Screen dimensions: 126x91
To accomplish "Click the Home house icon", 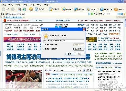I will pyautogui.click(x=31, y=9).
